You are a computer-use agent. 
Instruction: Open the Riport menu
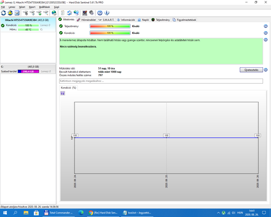coord(32,7)
